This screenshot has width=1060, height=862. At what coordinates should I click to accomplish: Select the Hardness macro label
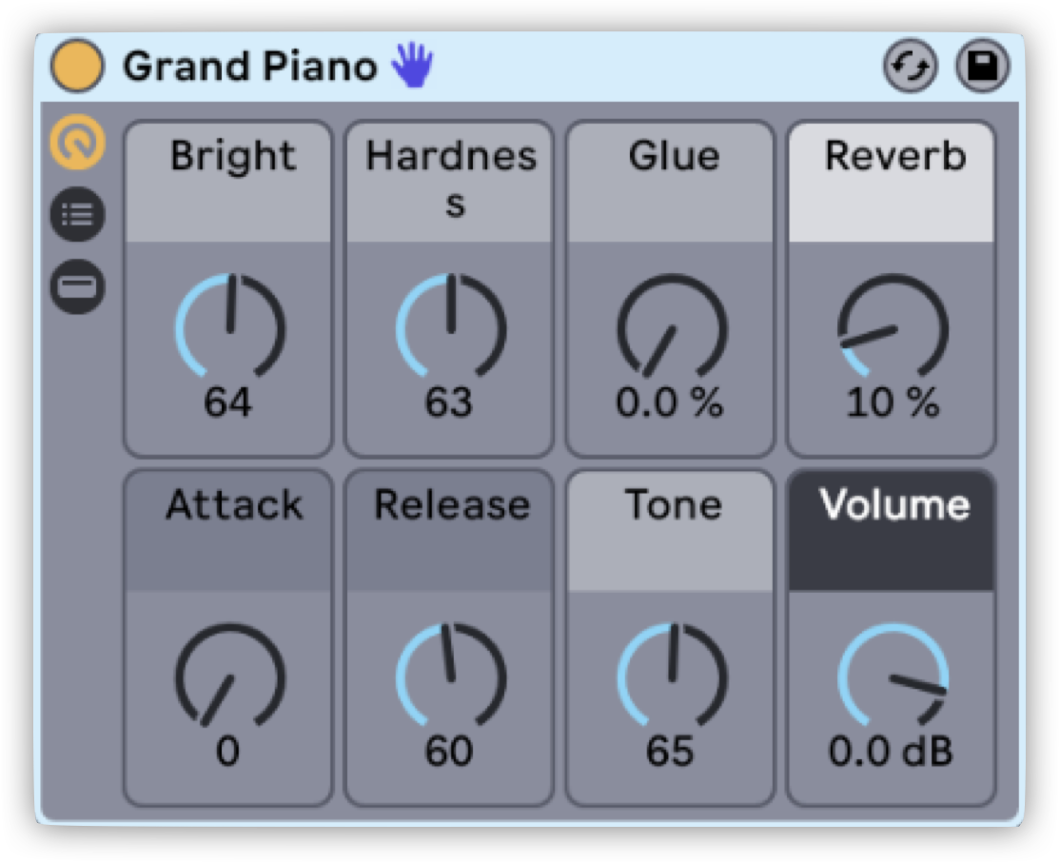[x=451, y=179]
